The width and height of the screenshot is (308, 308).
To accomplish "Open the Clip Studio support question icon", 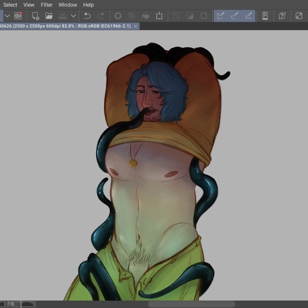I will tap(282, 16).
